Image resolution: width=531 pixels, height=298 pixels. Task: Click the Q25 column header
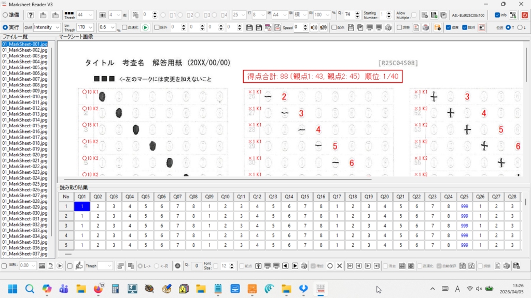tap(464, 197)
